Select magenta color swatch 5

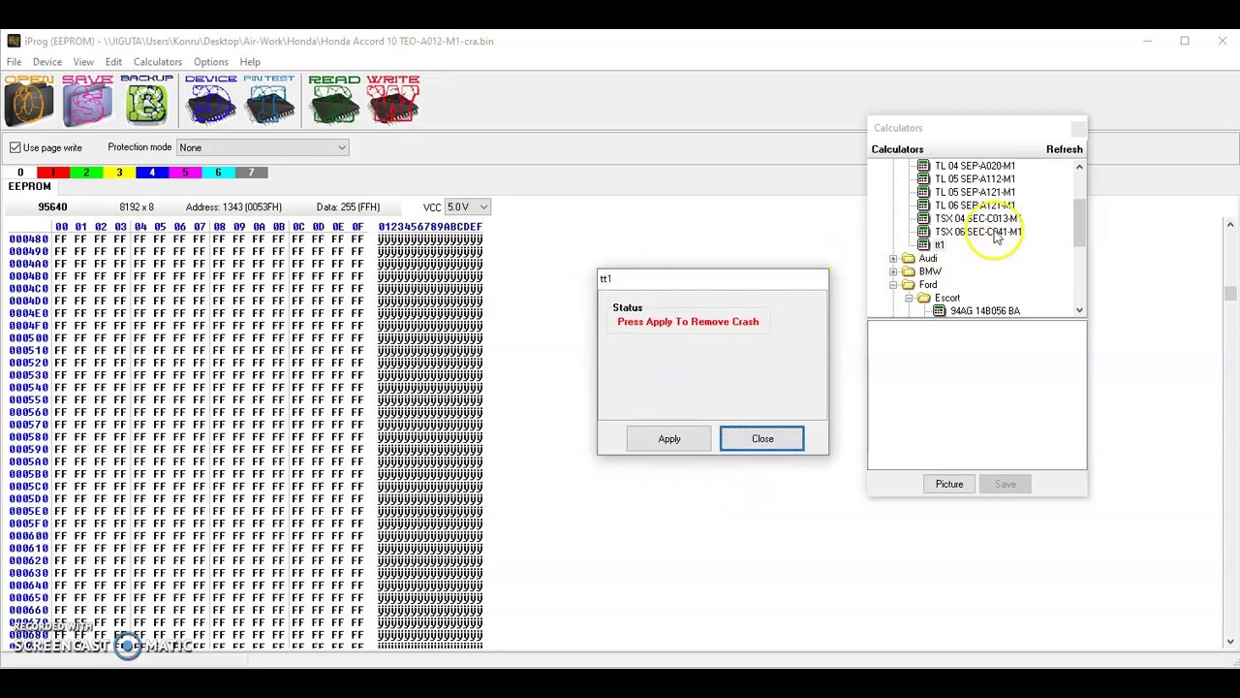[184, 173]
